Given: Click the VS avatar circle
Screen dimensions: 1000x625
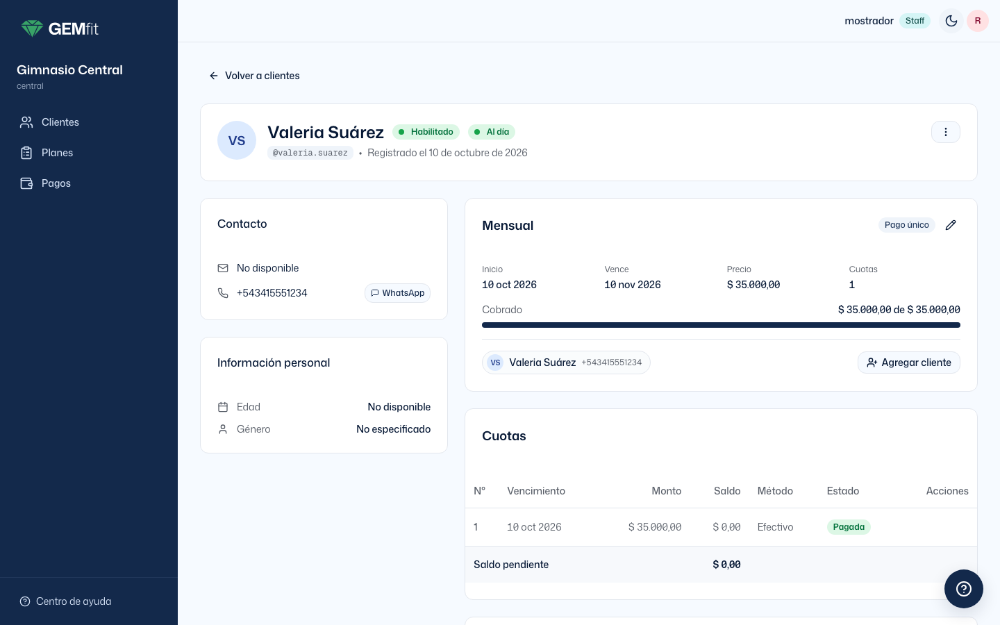Looking at the screenshot, I should click(237, 140).
